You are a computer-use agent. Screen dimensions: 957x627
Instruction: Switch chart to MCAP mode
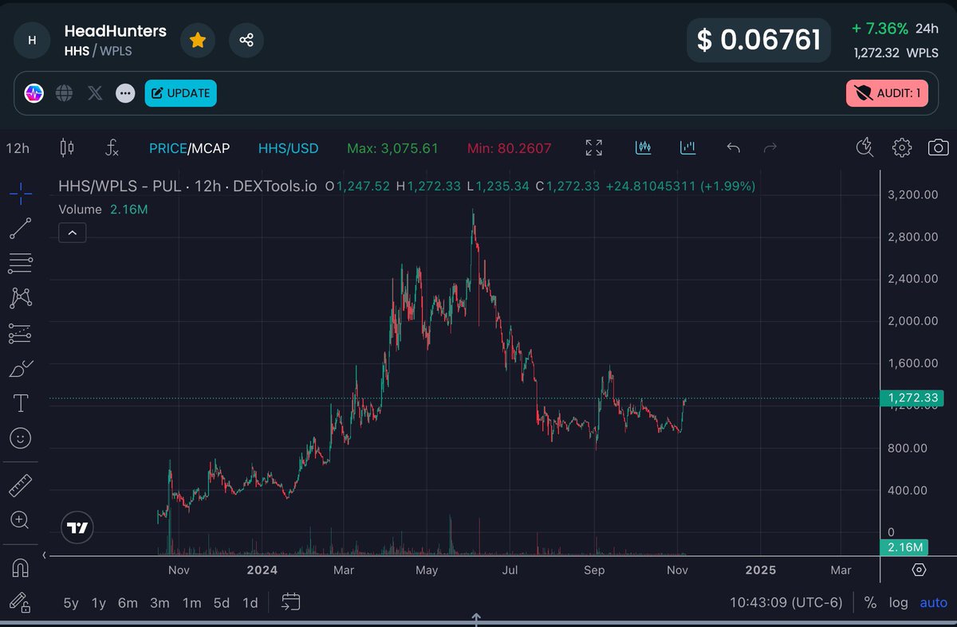(x=209, y=148)
